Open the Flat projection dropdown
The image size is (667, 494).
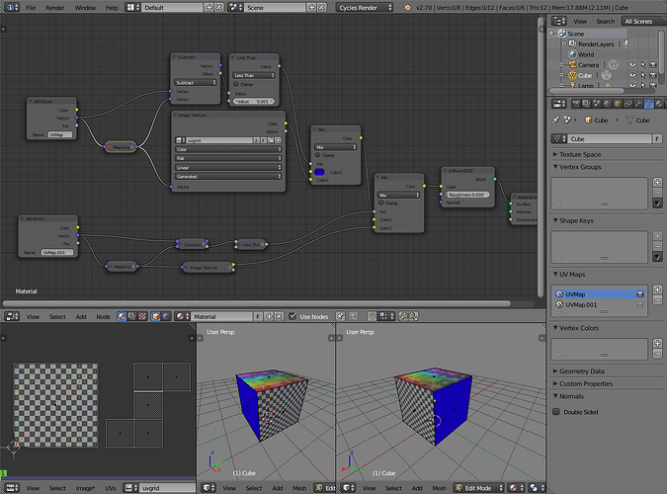pyautogui.click(x=228, y=158)
